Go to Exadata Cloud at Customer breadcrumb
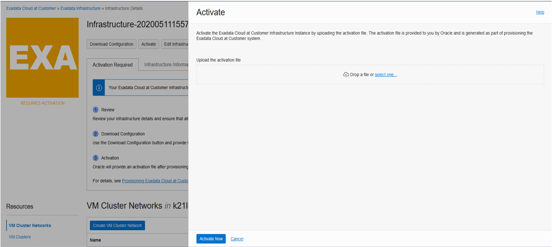 coord(31,8)
